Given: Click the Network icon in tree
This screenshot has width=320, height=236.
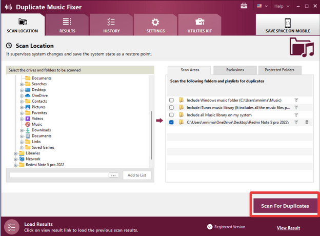Looking at the screenshot, I should pyautogui.click(x=22, y=159).
